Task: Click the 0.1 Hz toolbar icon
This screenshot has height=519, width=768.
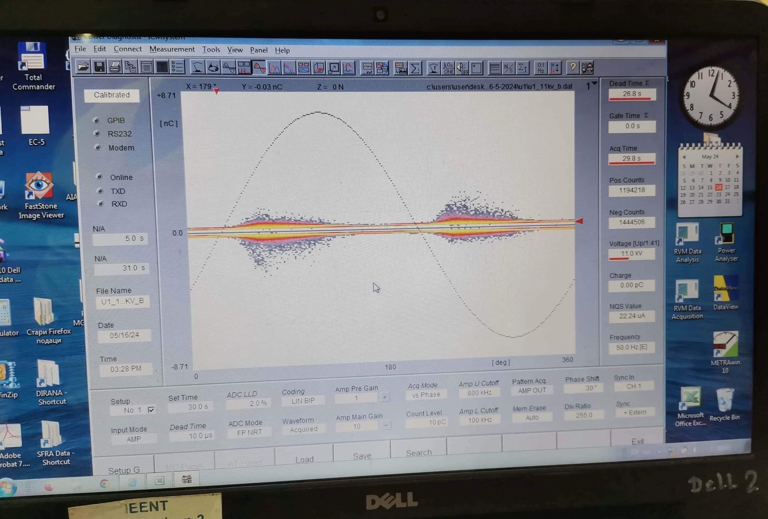Action: [x=540, y=68]
